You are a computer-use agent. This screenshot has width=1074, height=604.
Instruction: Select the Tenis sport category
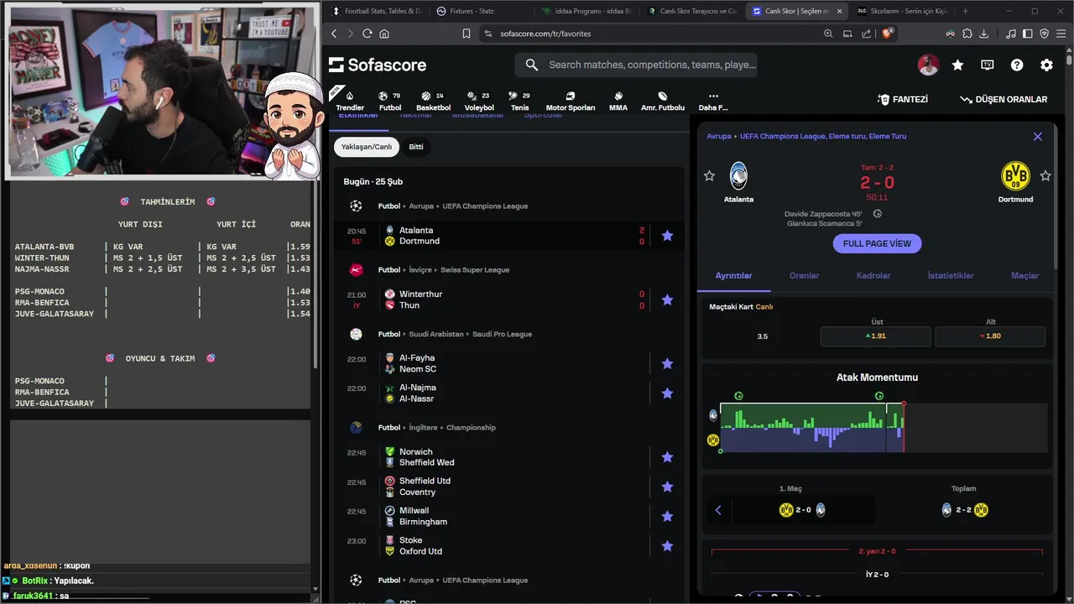click(x=520, y=101)
